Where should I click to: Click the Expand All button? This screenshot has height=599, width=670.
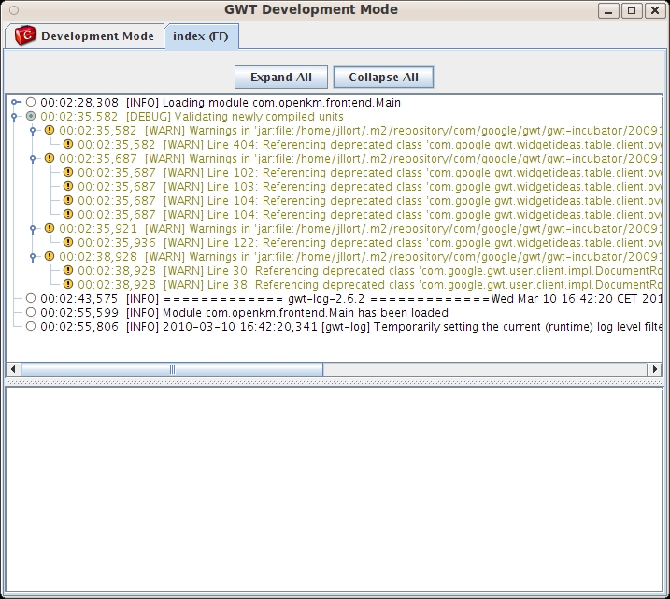coord(281,78)
